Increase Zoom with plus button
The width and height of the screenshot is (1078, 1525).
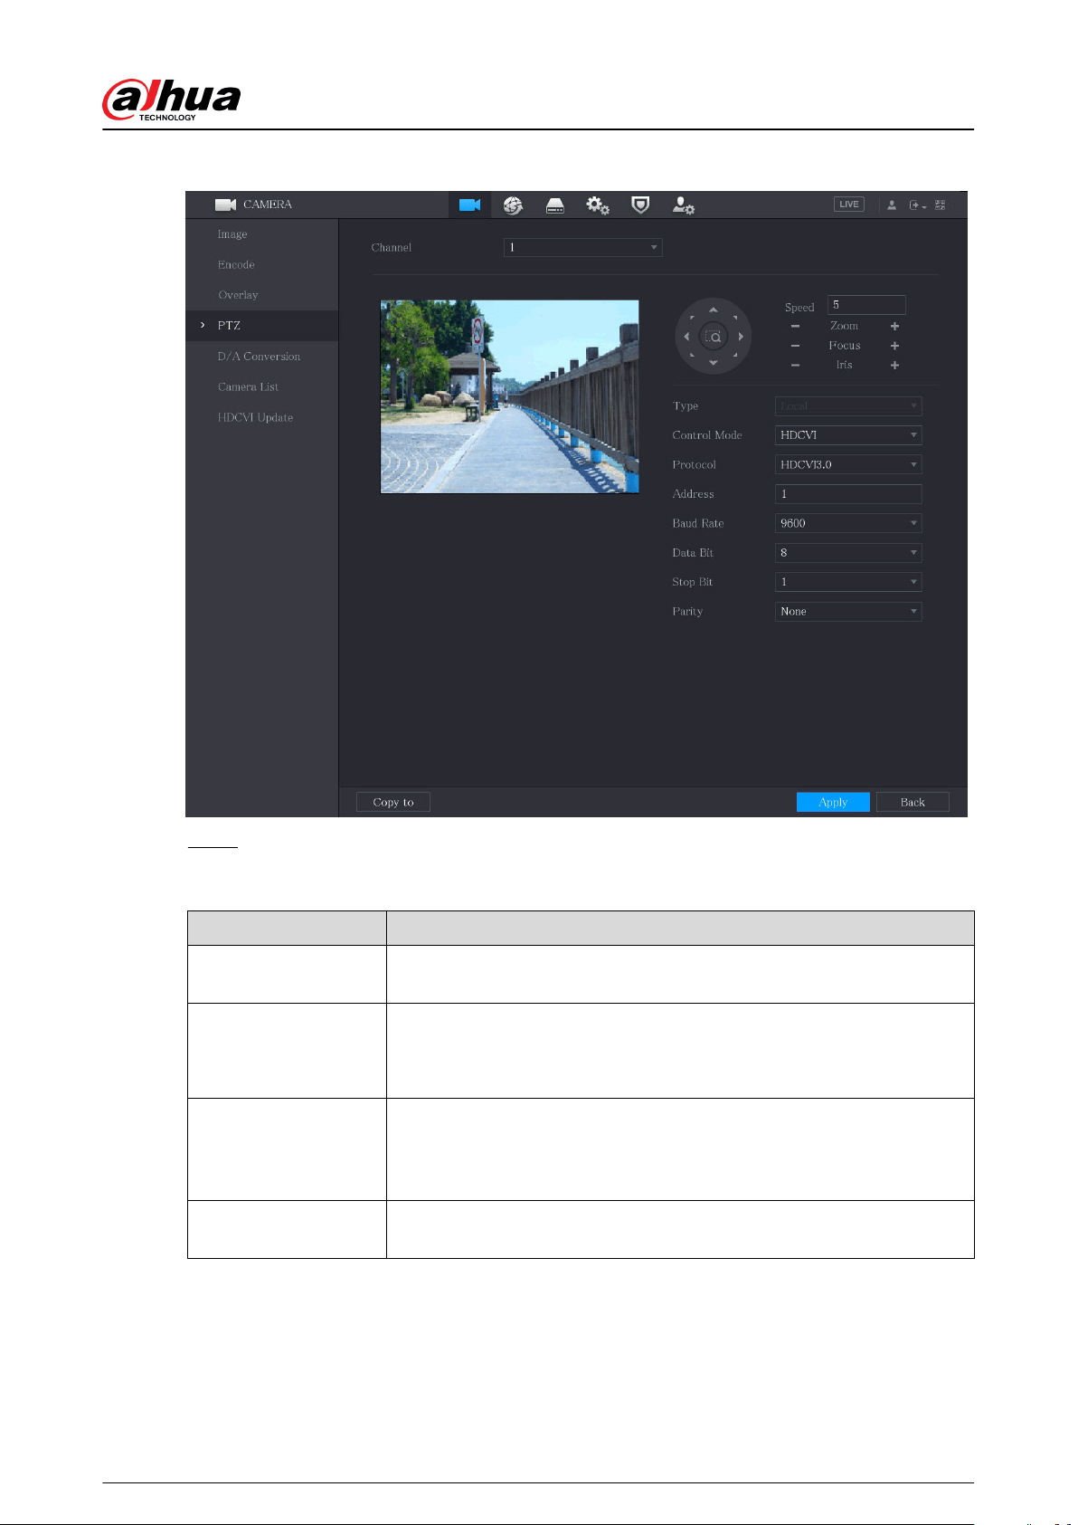[x=894, y=326]
